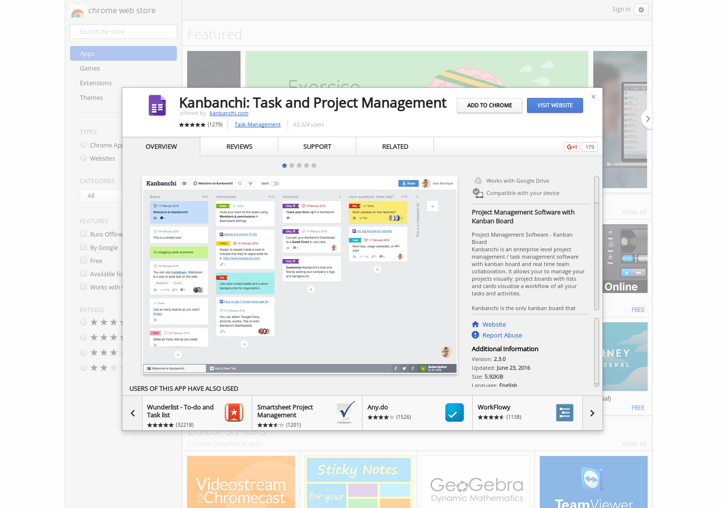Open the Sticky Notes app tile
The image size is (725, 508).
click(359, 482)
